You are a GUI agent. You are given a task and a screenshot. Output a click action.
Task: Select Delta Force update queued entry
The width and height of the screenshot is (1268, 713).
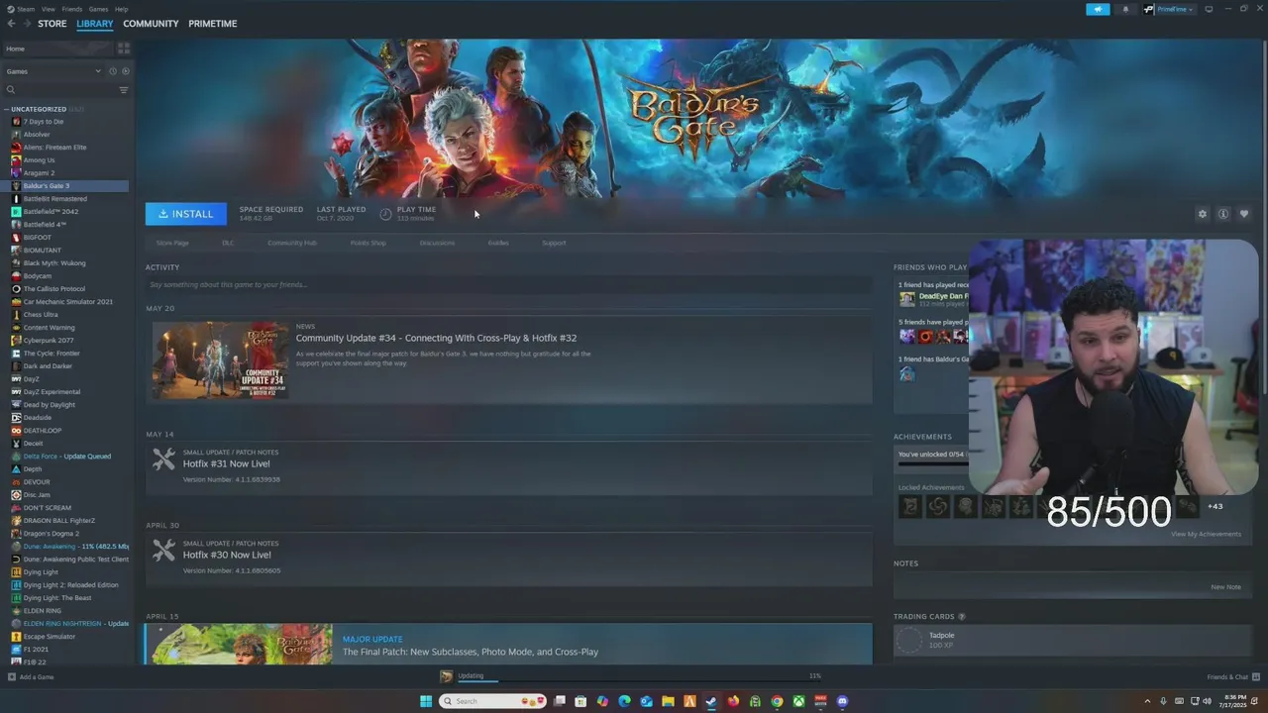pyautogui.click(x=67, y=457)
